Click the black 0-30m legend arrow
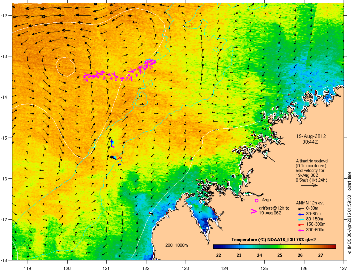 [x=301, y=208]
